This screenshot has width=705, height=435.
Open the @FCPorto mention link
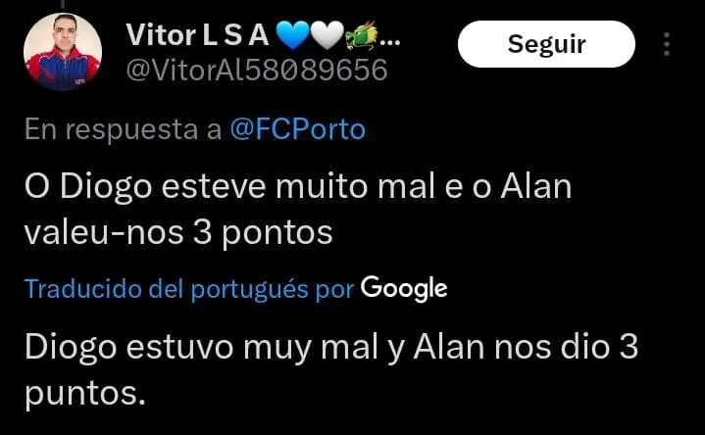point(298,129)
